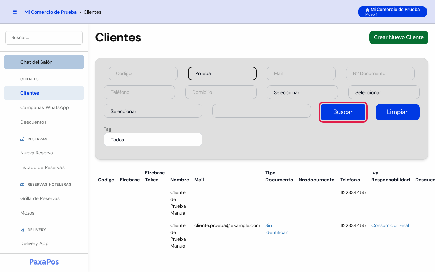This screenshot has height=272, width=435.
Task: Toggle the hamburger menu icon
Action: 15,12
